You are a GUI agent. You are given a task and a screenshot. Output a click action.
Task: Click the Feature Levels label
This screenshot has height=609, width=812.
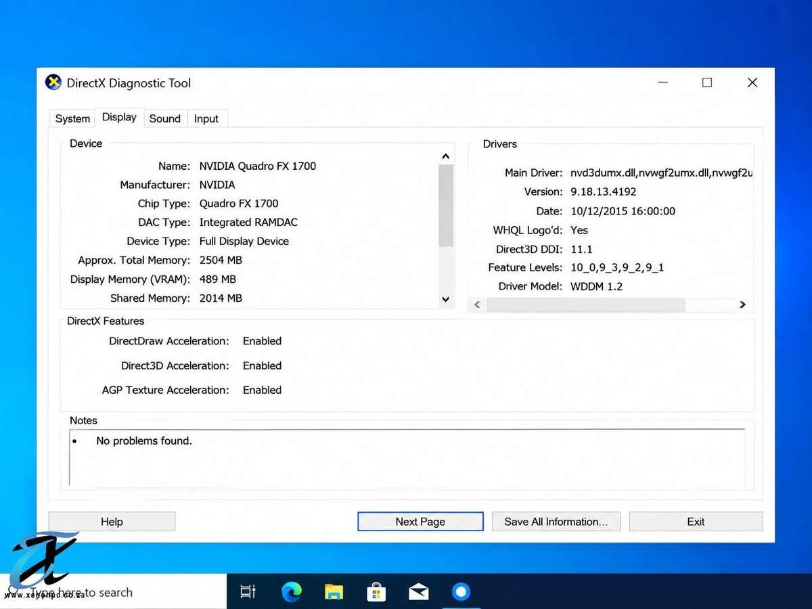pyautogui.click(x=525, y=268)
